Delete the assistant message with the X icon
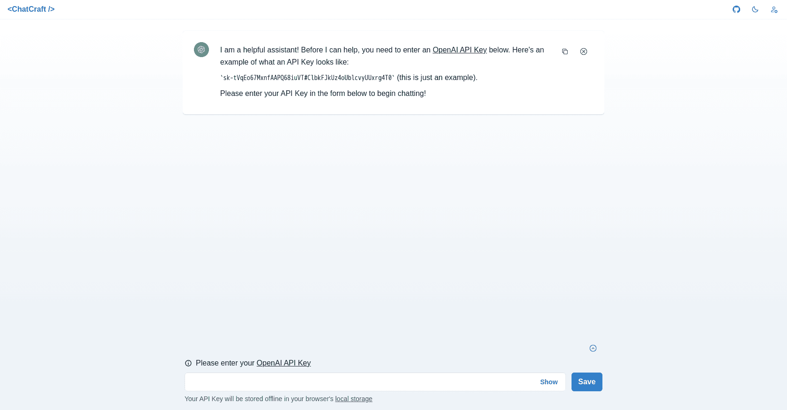 pyautogui.click(x=583, y=51)
